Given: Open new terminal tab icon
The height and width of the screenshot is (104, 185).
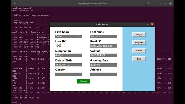Looking at the screenshot, I should tap(14, 3).
